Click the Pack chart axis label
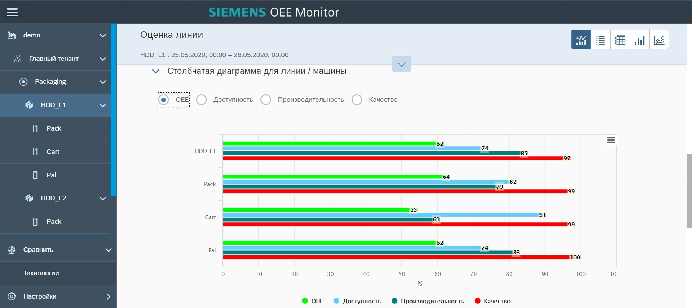 point(210,184)
